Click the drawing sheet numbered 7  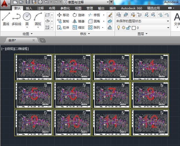tap(111, 95)
